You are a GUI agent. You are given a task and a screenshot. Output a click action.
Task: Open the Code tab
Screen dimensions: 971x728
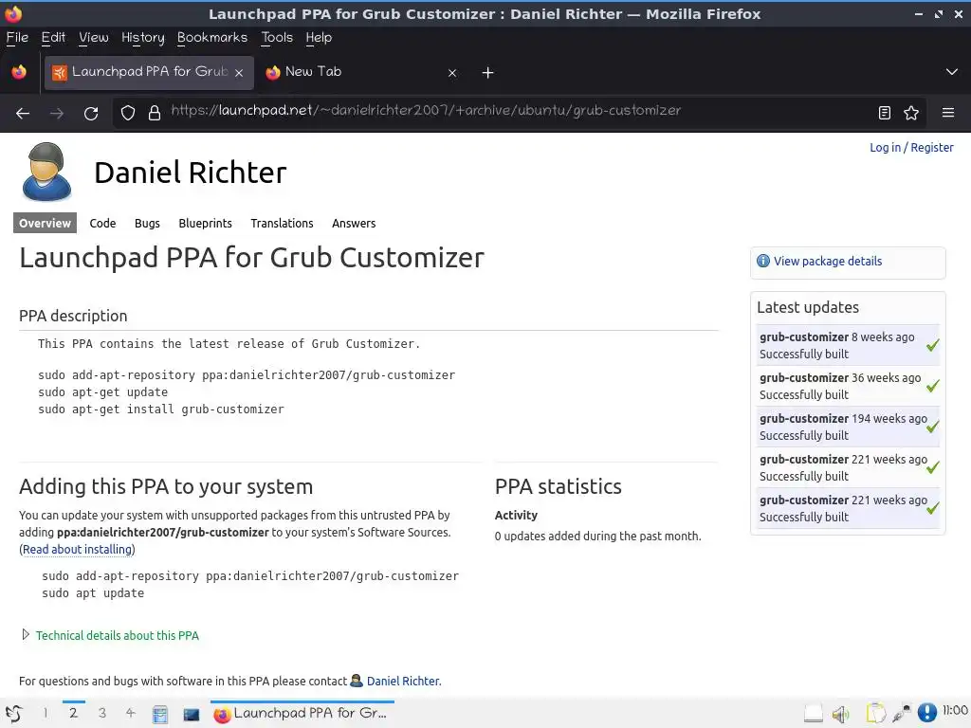(102, 223)
